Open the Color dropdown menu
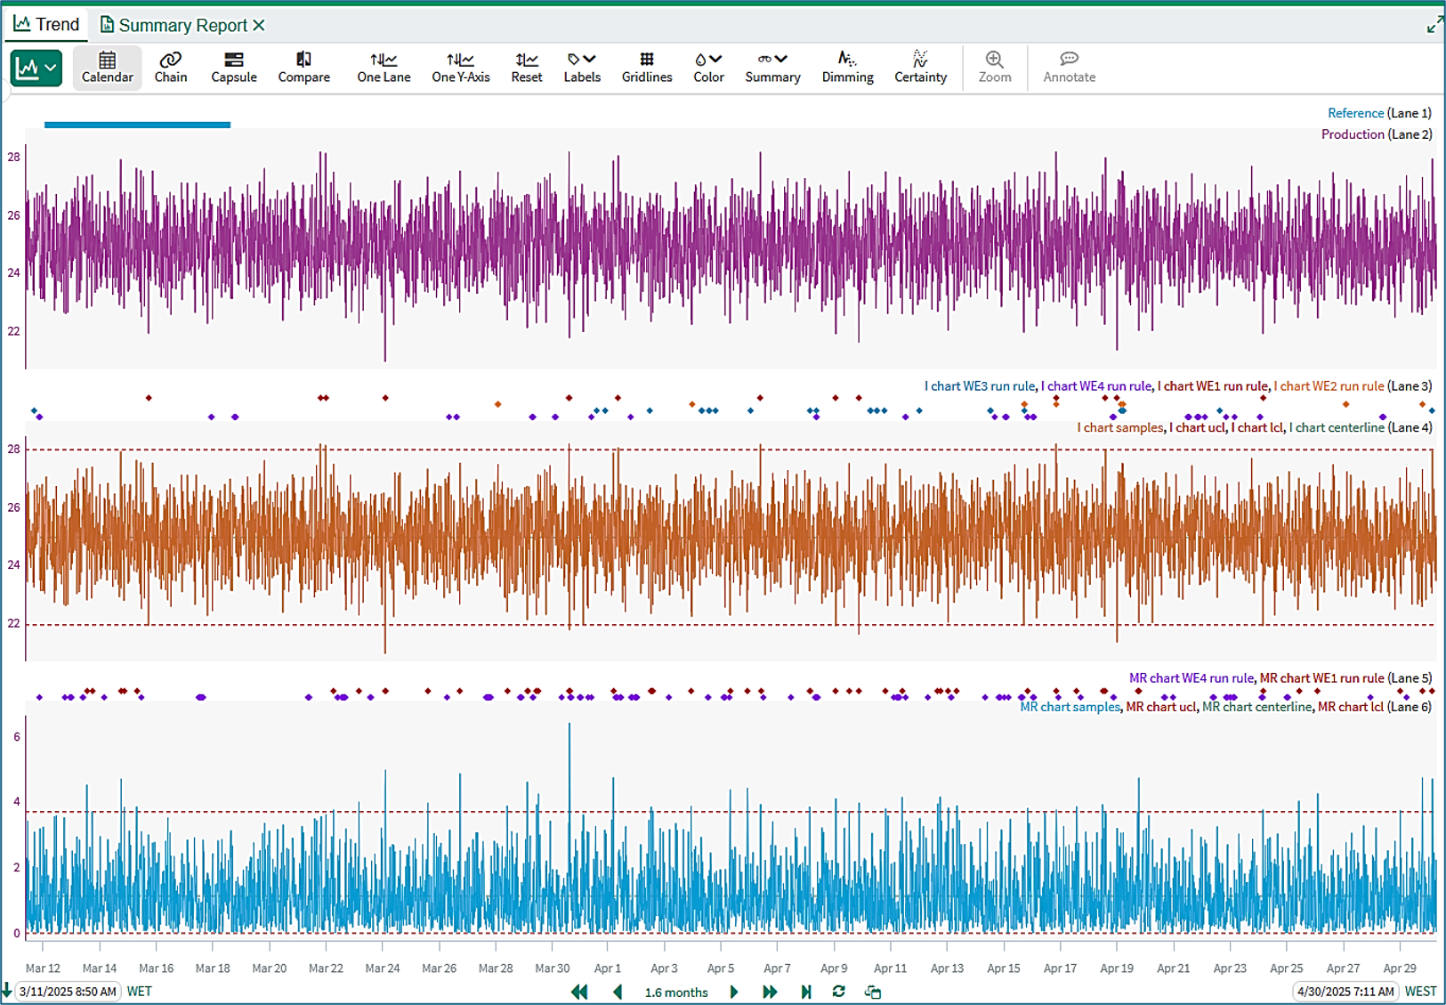Viewport: 1446px width, 1005px height. 708,68
